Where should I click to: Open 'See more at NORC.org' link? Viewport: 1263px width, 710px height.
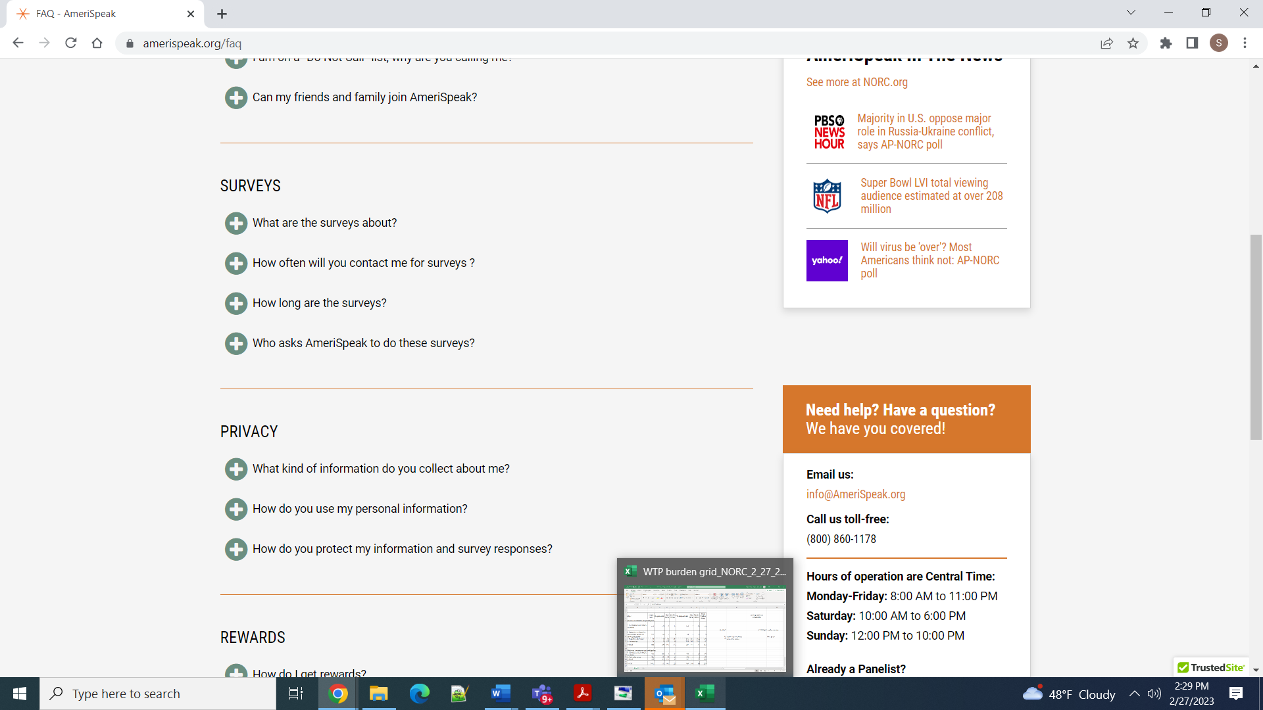pyautogui.click(x=856, y=82)
